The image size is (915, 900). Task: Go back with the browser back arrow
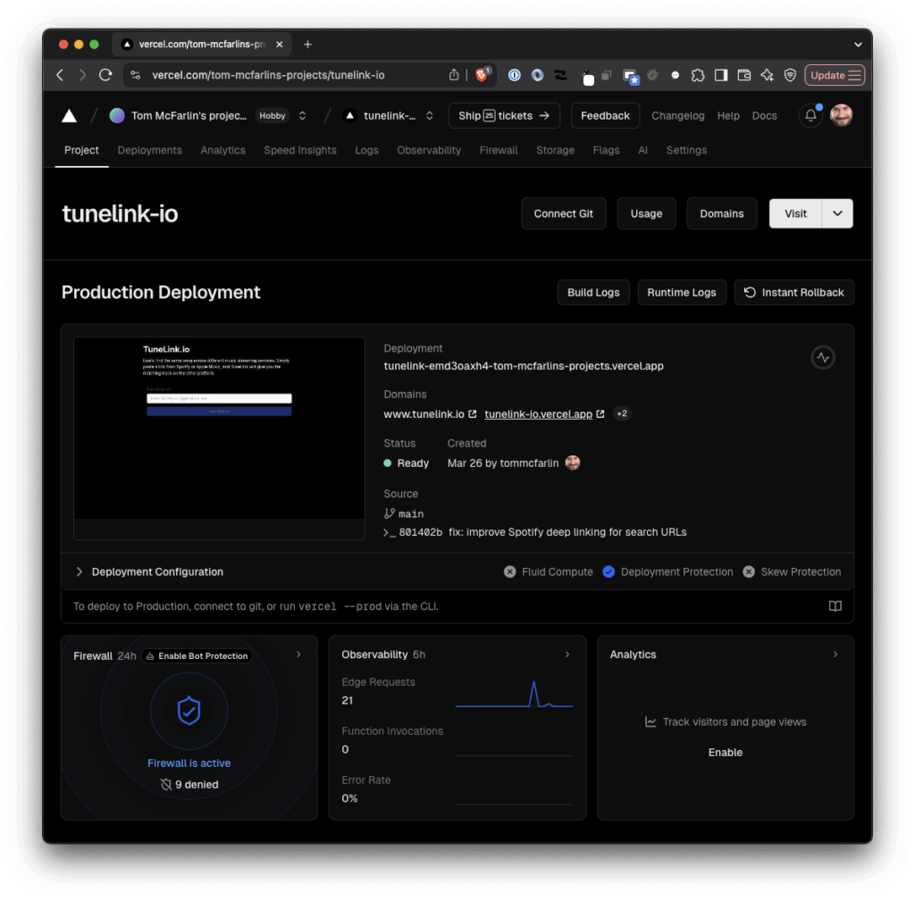click(x=60, y=75)
